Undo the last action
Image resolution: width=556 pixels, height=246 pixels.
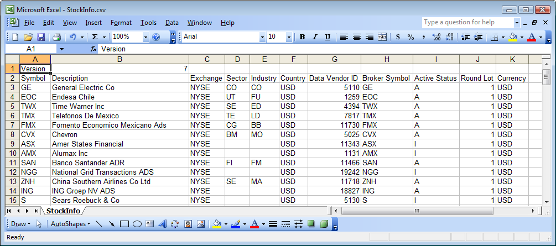pyautogui.click(x=72, y=37)
